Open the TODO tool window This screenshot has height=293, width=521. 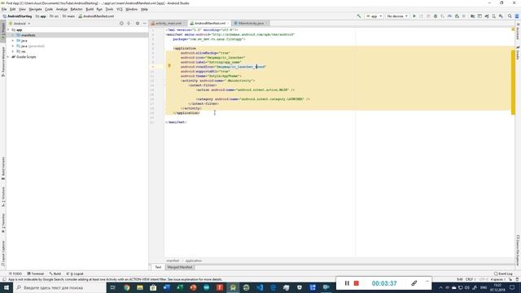pyautogui.click(x=15, y=273)
